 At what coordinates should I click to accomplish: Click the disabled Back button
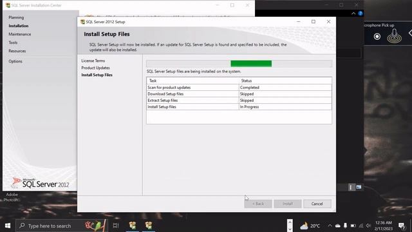(258, 204)
